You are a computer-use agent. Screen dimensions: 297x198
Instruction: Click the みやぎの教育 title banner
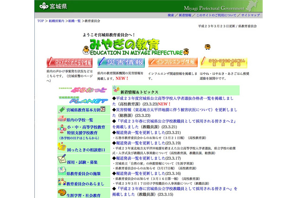coord(124,44)
